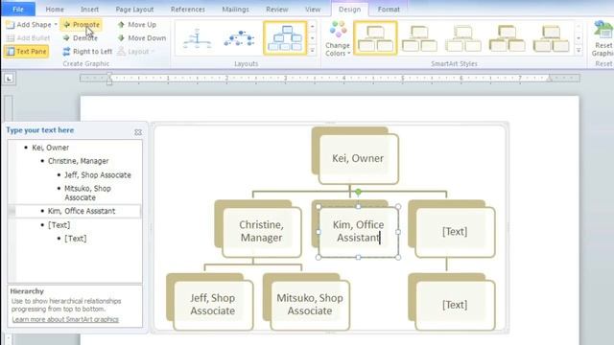Click the Reset Graphic button
The height and width of the screenshot is (345, 614).
click(x=602, y=38)
